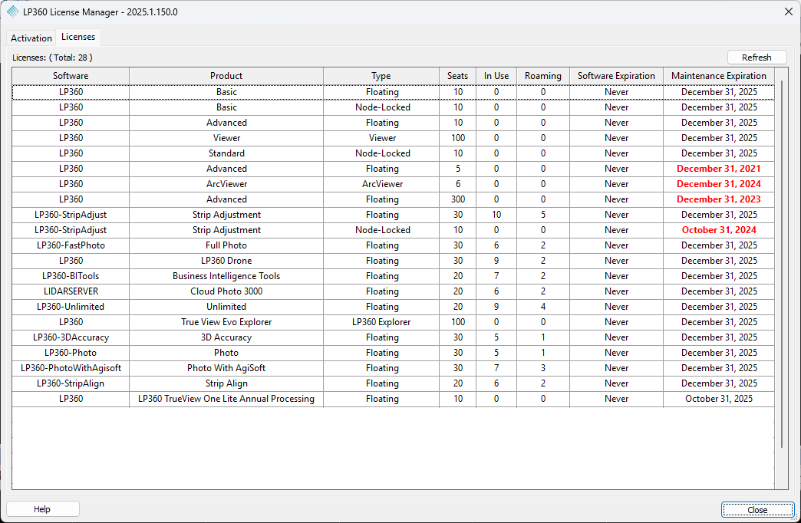The image size is (801, 523).
Task: Click the Close button at bottom
Action: 757,510
